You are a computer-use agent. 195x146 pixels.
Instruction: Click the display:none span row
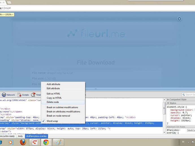11,112
